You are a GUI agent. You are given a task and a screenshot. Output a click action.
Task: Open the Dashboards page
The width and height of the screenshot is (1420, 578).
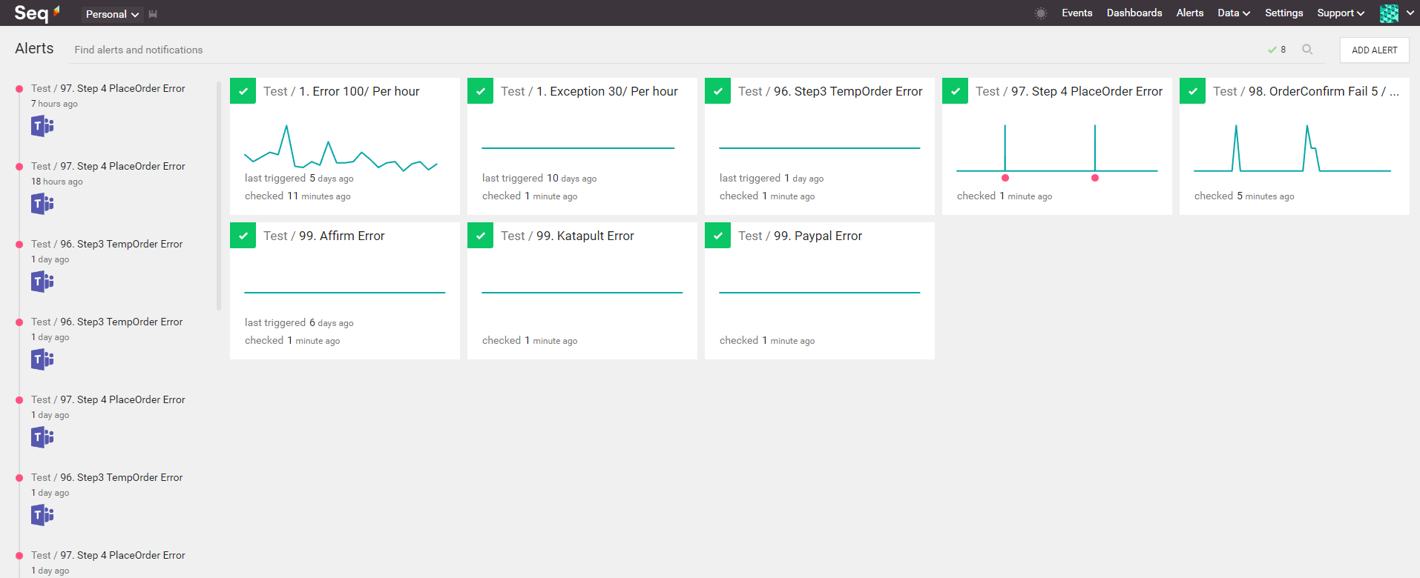tap(1134, 13)
